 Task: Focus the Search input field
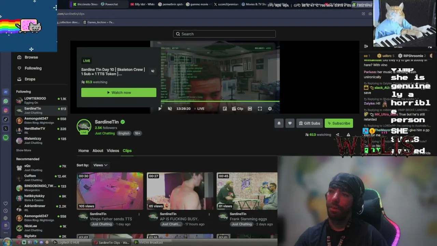point(224,34)
